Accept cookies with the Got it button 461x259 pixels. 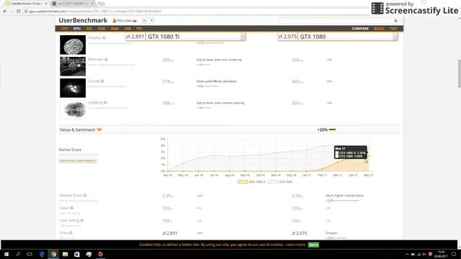[x=313, y=245]
